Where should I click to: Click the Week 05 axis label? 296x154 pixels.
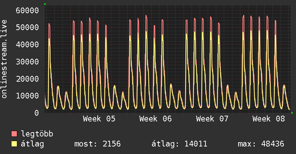tap(99, 119)
